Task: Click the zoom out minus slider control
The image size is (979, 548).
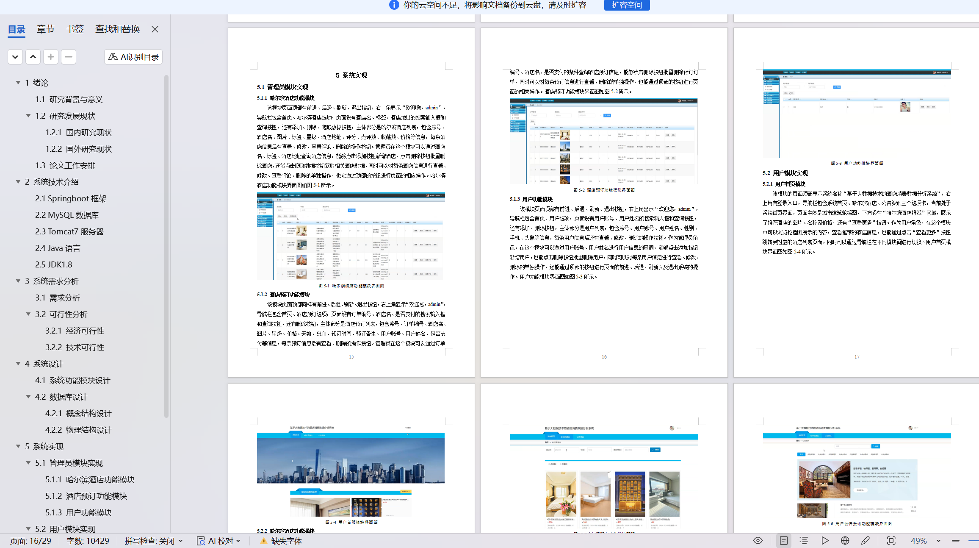Action: (956, 541)
